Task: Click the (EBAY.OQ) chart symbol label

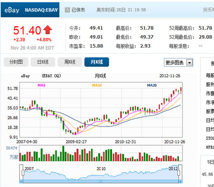Action: coord(51,76)
